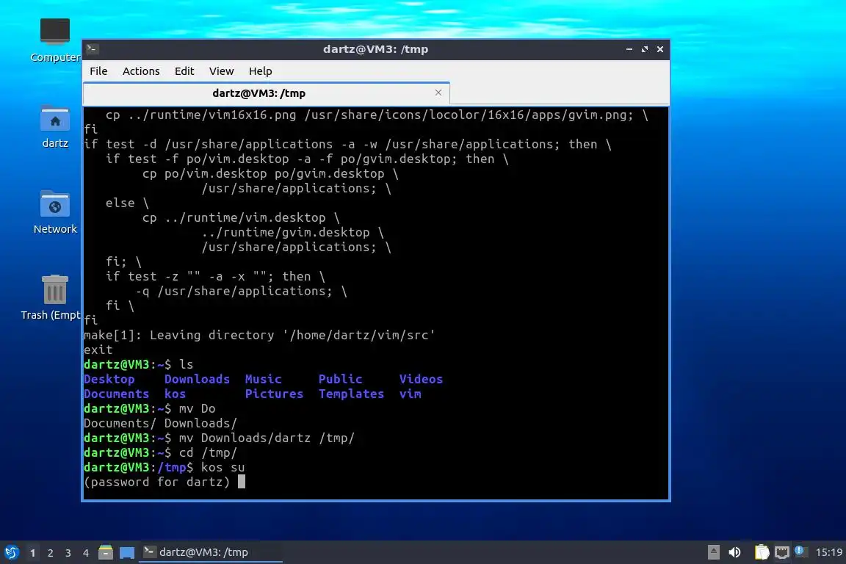The width and height of the screenshot is (846, 564).
Task: Click 'Desktop' in the ls output
Action: [109, 380]
